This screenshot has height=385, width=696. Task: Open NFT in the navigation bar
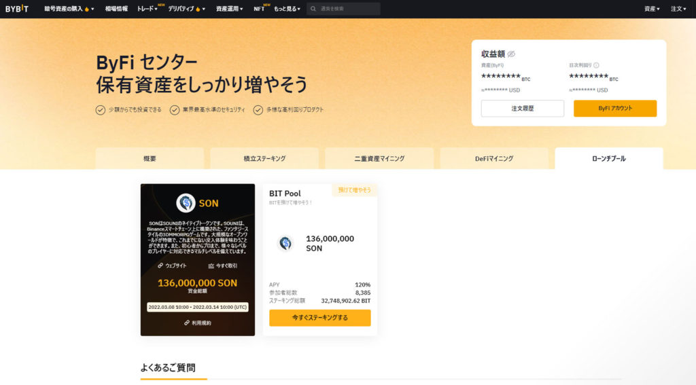pyautogui.click(x=259, y=9)
